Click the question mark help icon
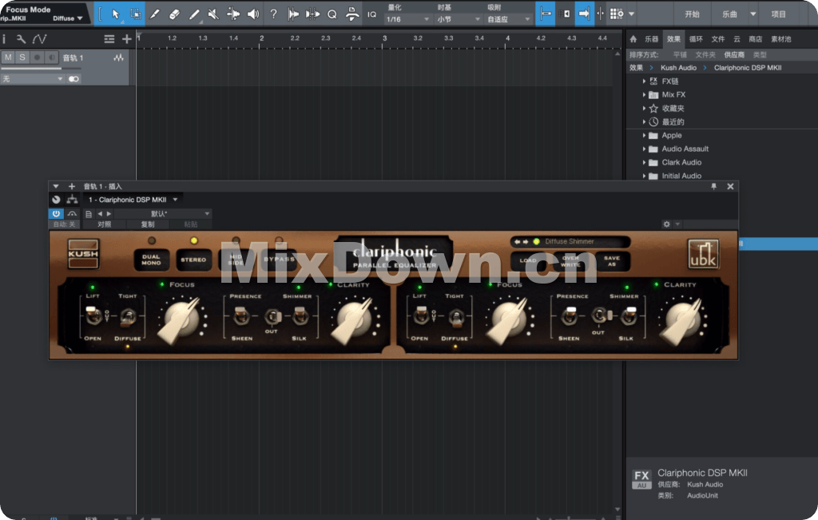This screenshot has height=520, width=818. coord(273,14)
